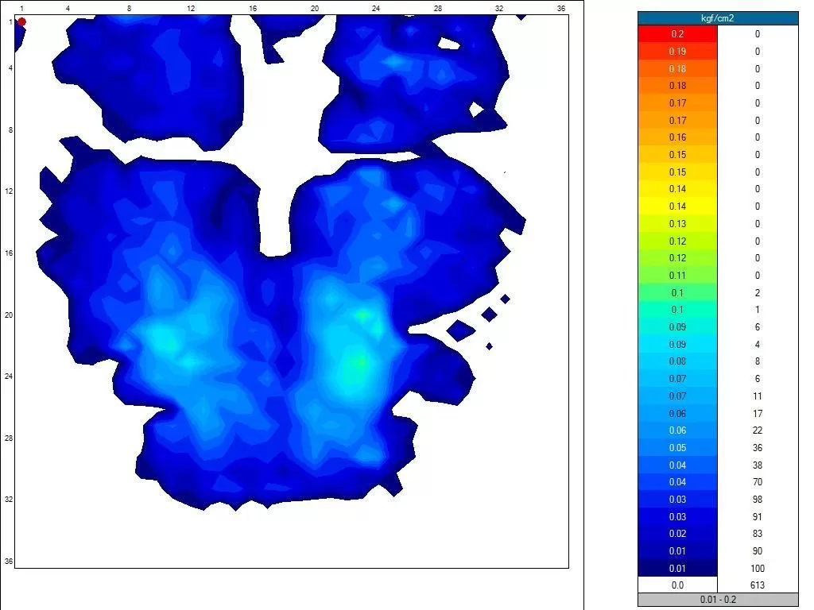
Task: Select the 0.02 dark blue legend swatch
Action: (x=677, y=534)
